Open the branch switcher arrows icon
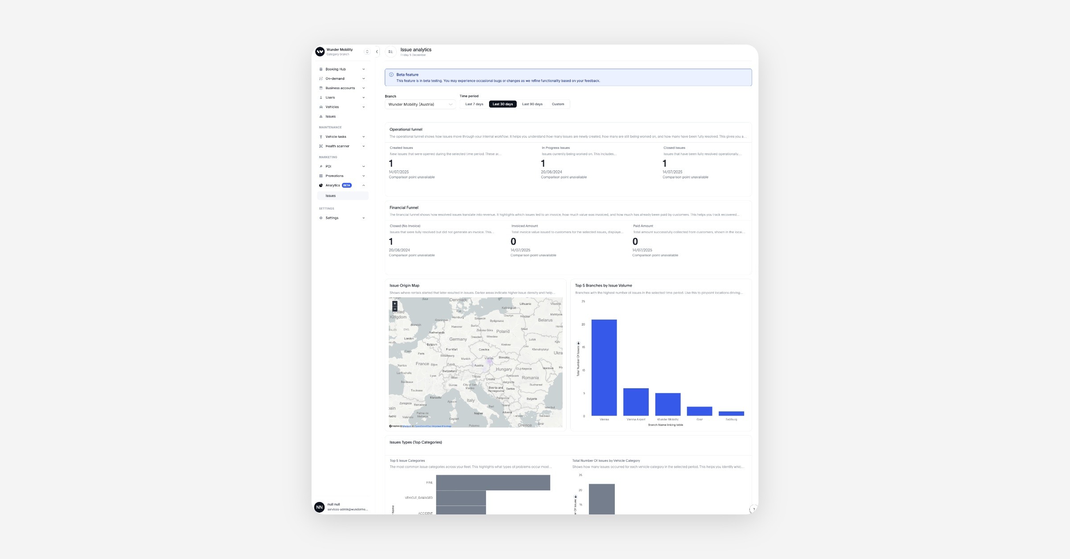The width and height of the screenshot is (1070, 559). tap(367, 52)
